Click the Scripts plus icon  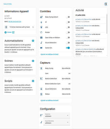pos(33,81)
